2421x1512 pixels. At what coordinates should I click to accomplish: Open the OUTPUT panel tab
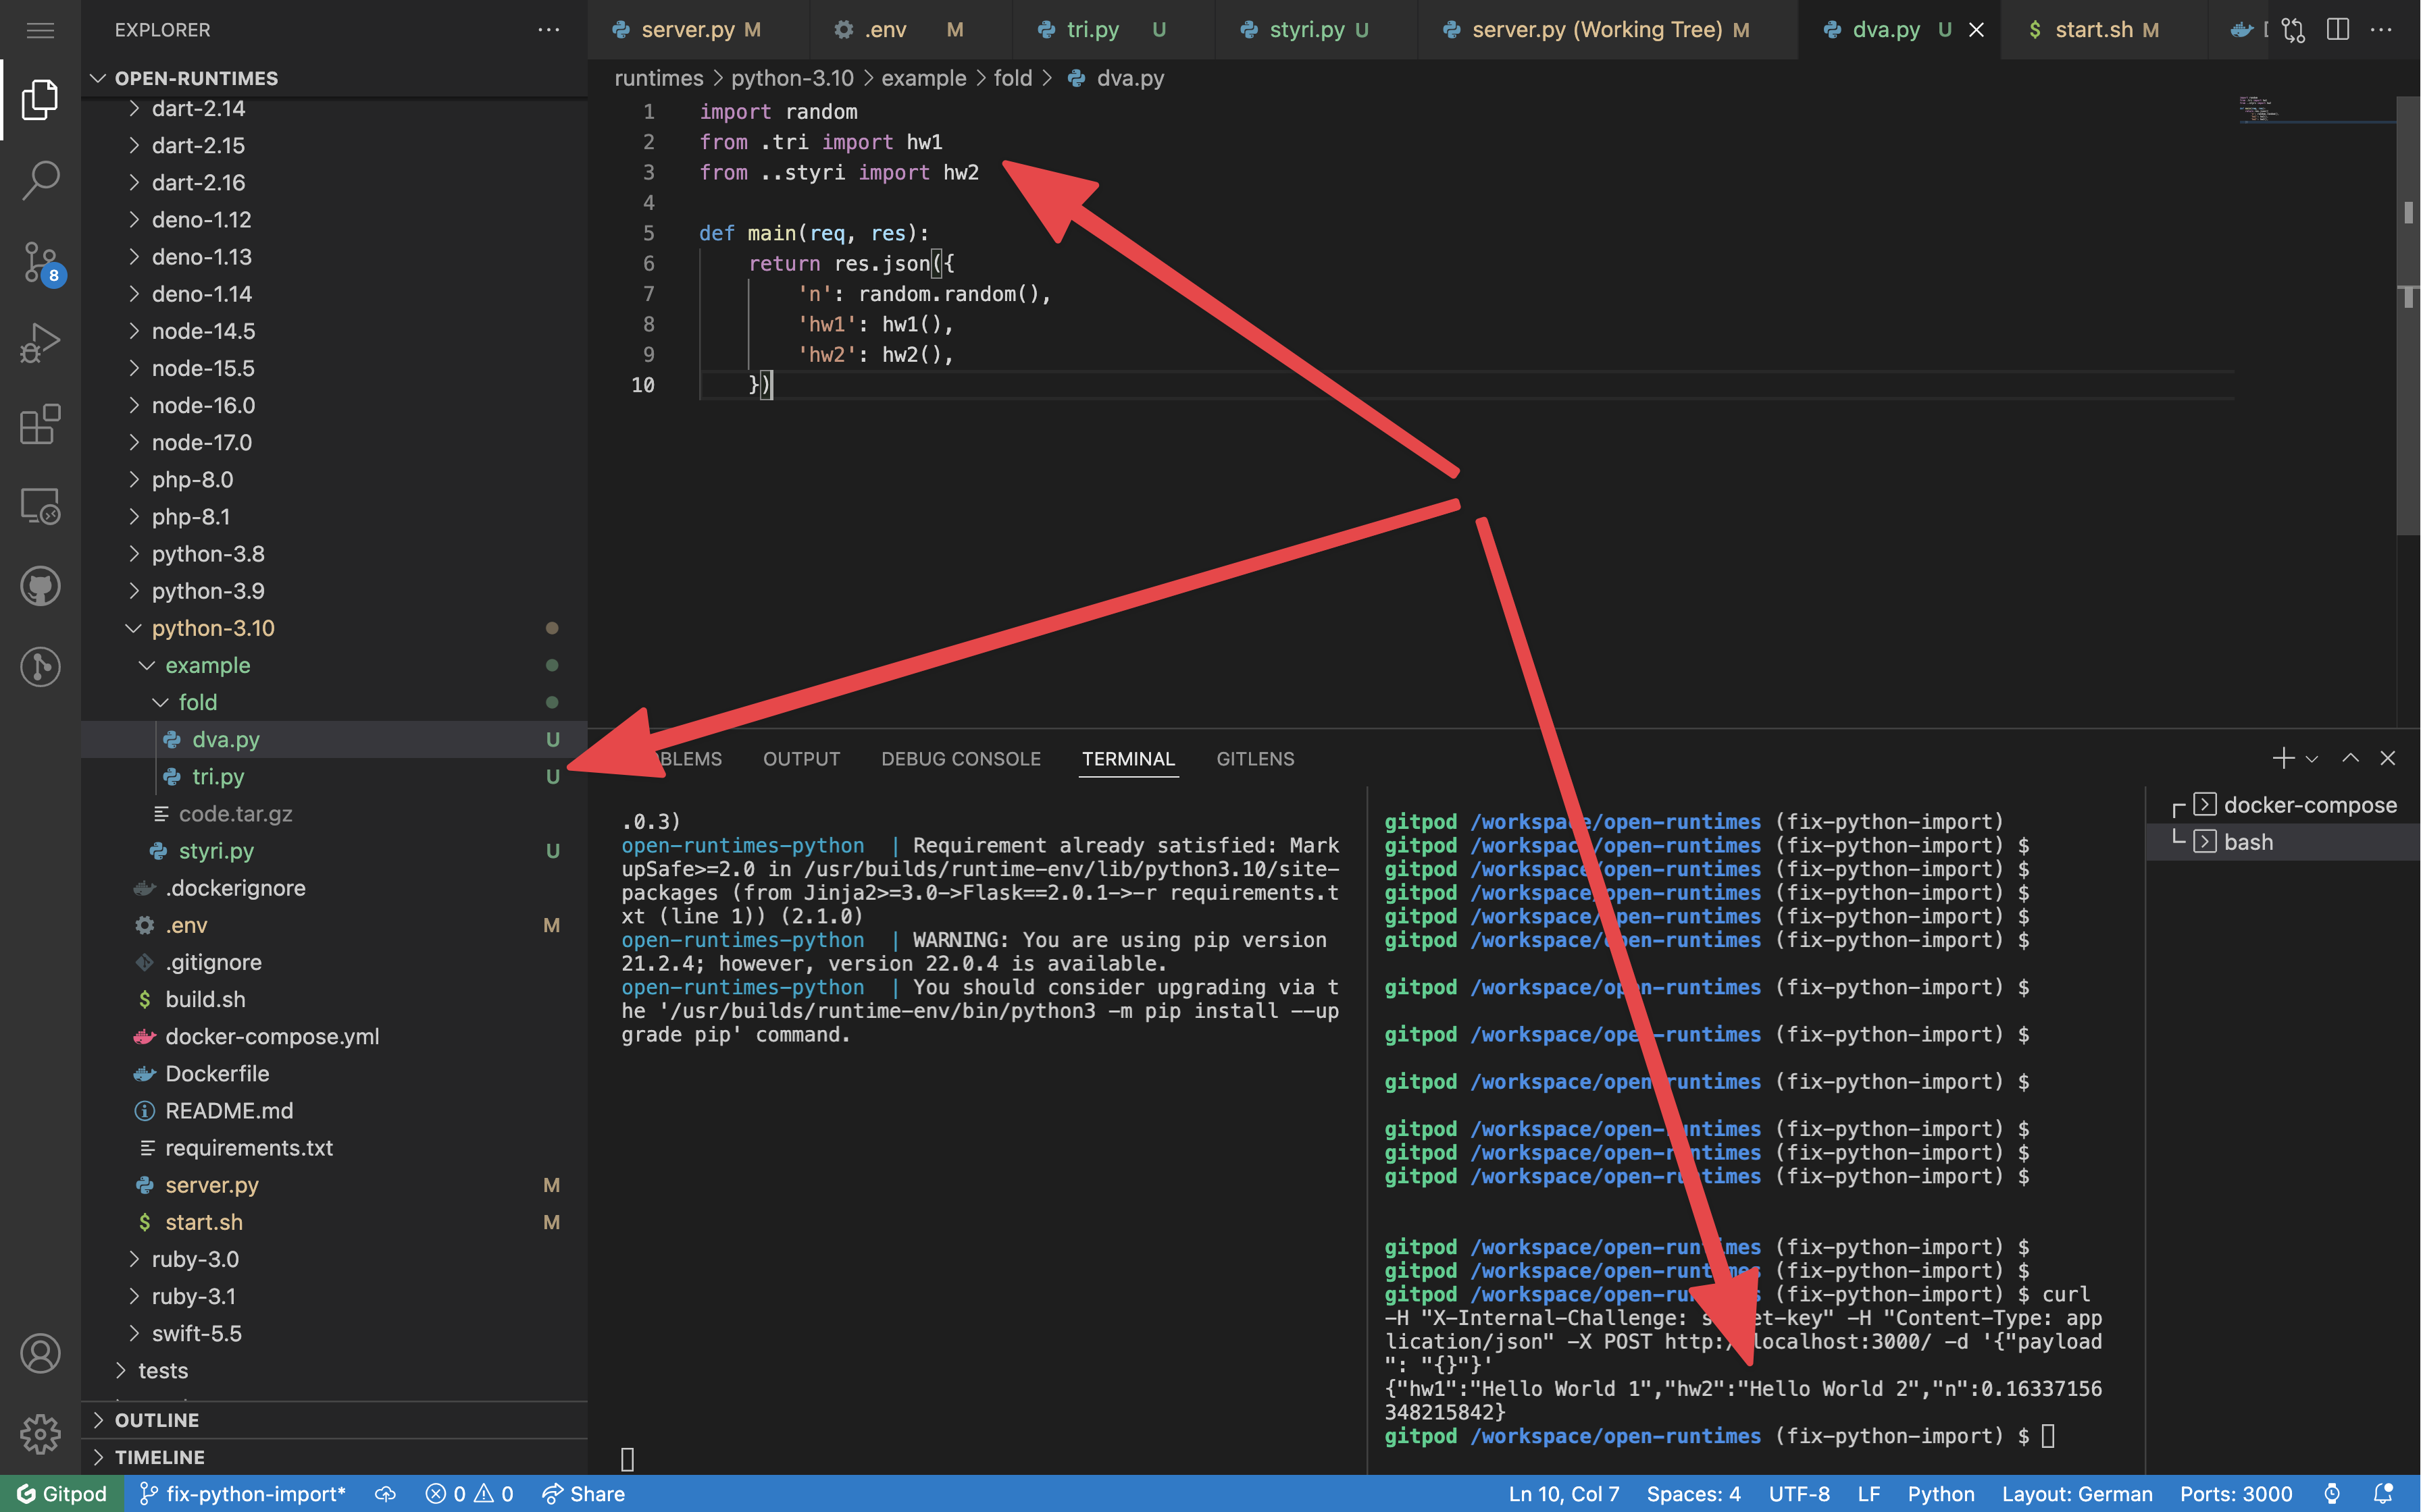(x=801, y=759)
